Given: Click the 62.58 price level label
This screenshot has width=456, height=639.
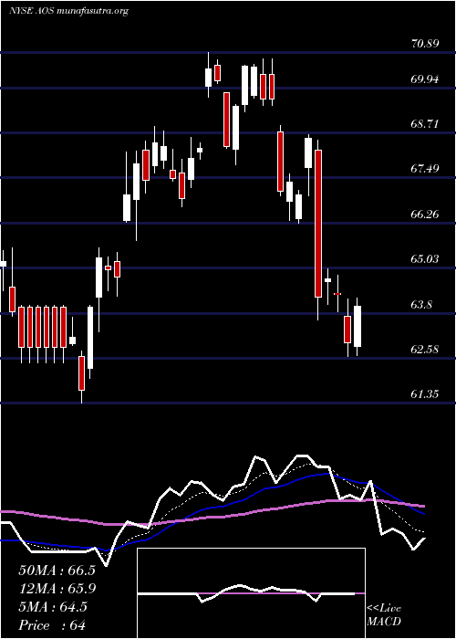Looking at the screenshot, I should coord(425,350).
